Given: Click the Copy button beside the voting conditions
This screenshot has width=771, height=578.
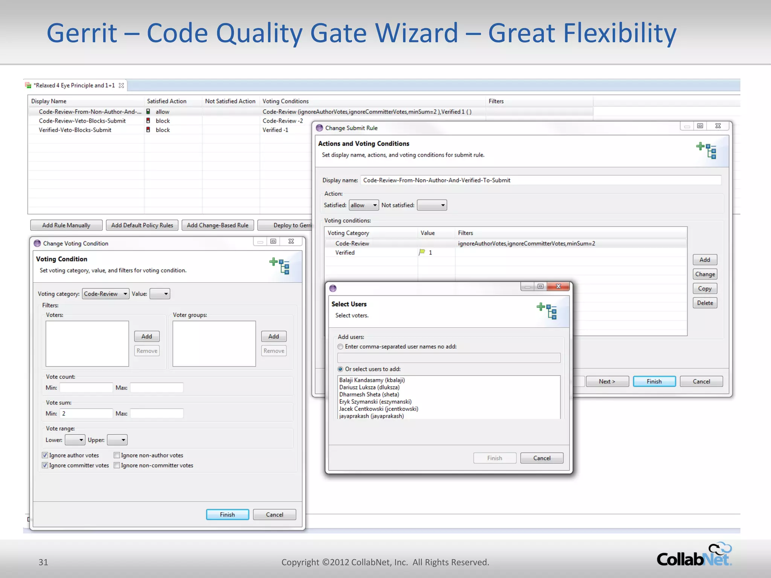Looking at the screenshot, I should point(705,288).
